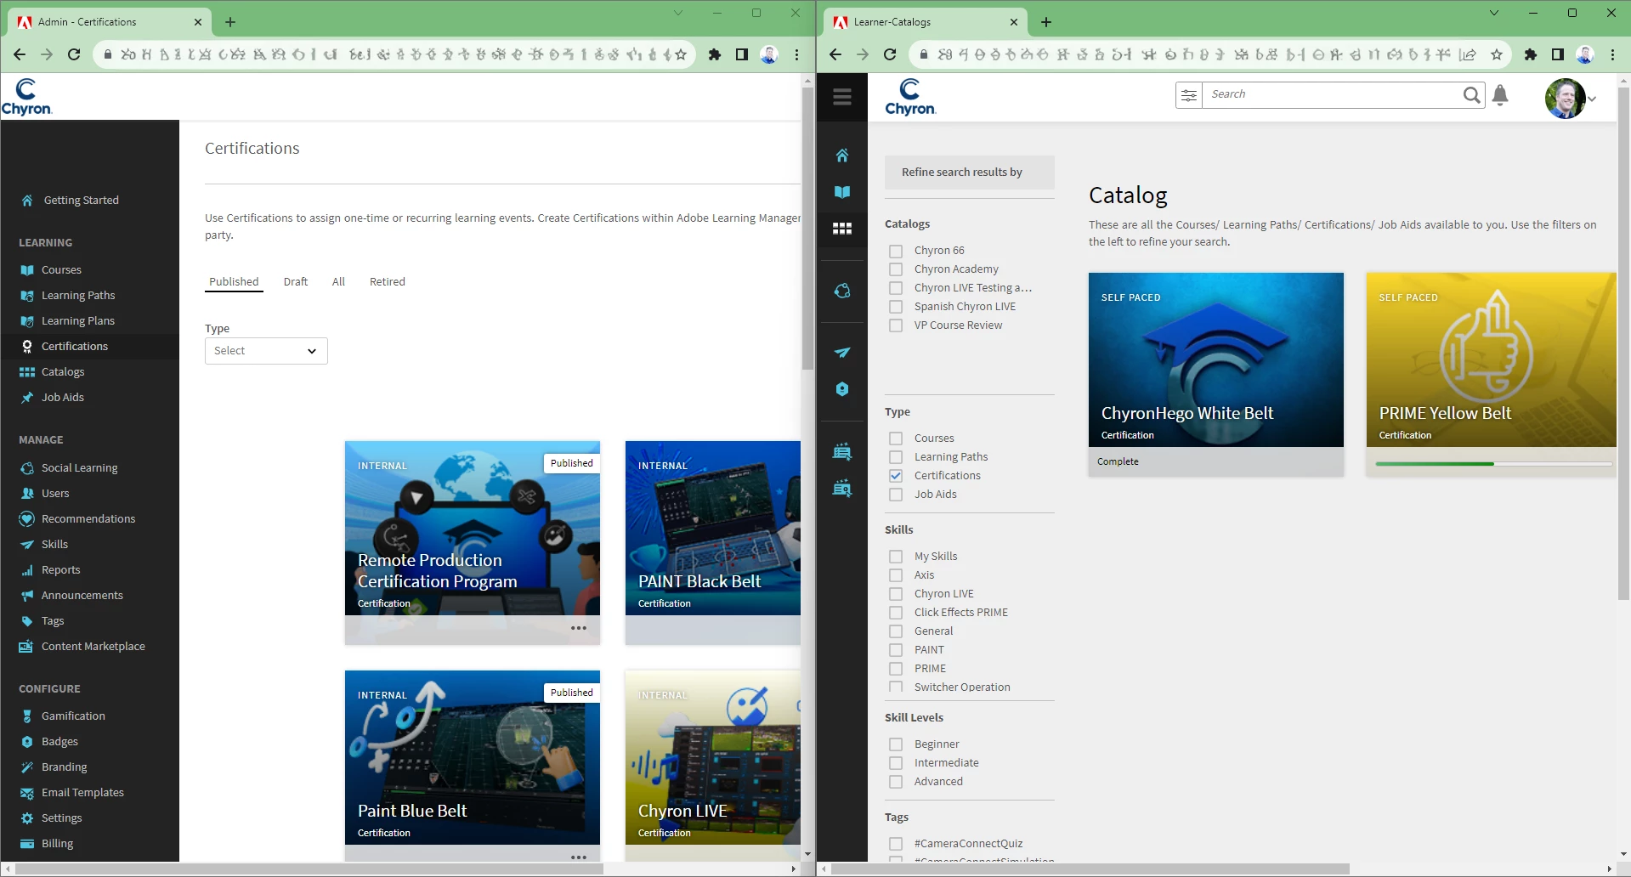
Task: Open Recommendations in Admin sidebar
Action: tap(88, 519)
